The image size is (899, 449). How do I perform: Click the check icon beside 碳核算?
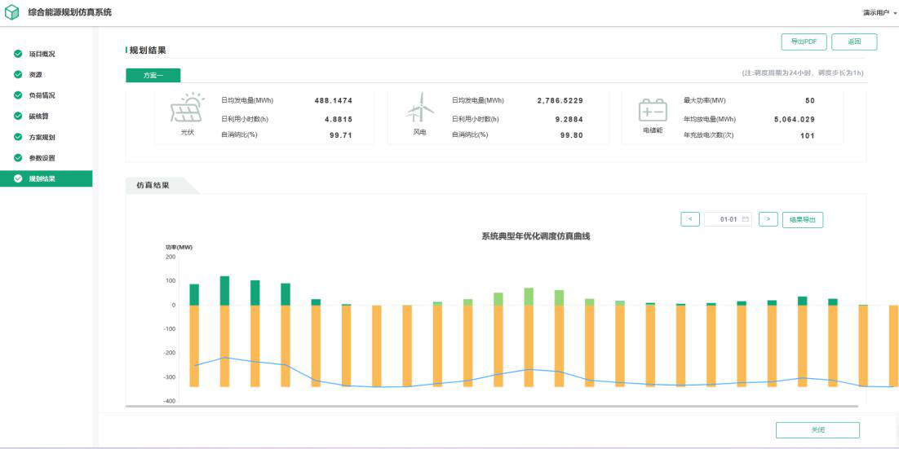pos(18,117)
